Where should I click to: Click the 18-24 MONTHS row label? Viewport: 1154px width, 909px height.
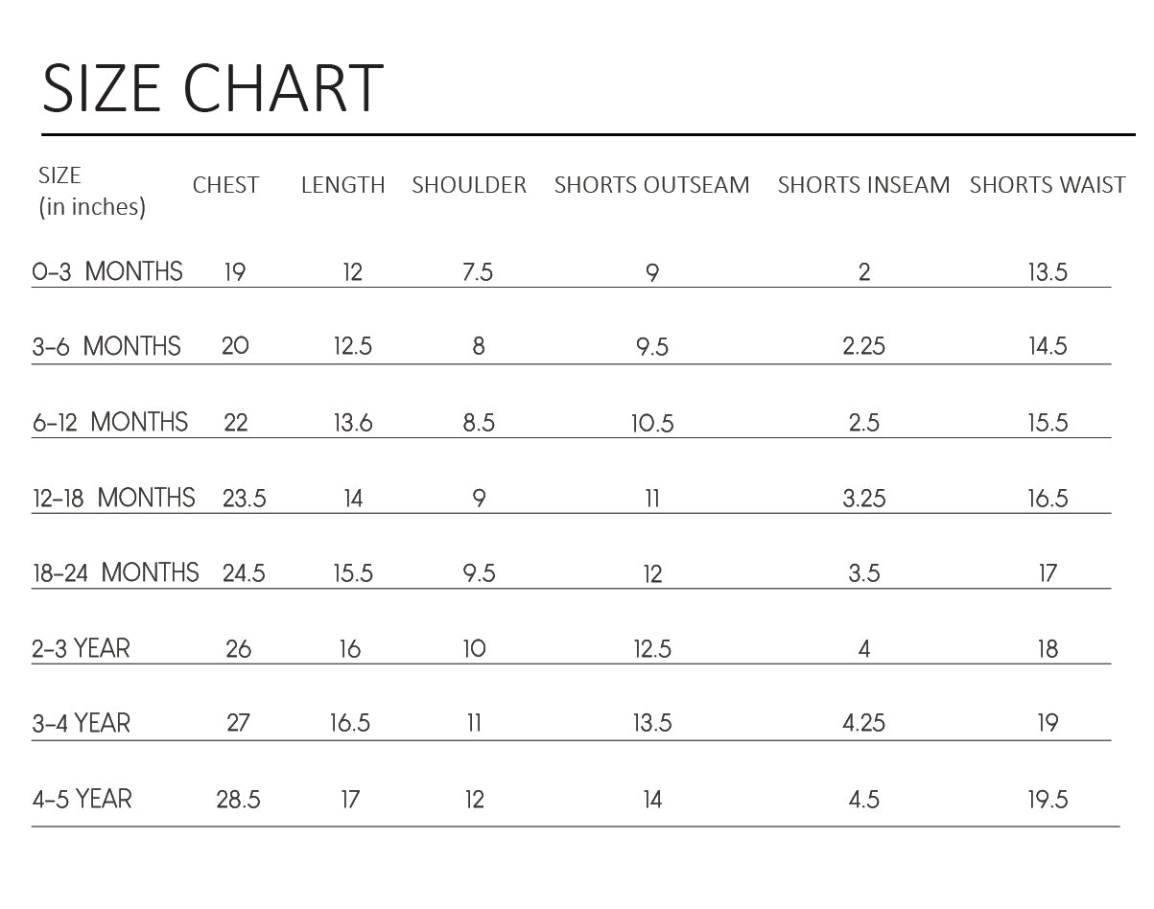click(116, 572)
